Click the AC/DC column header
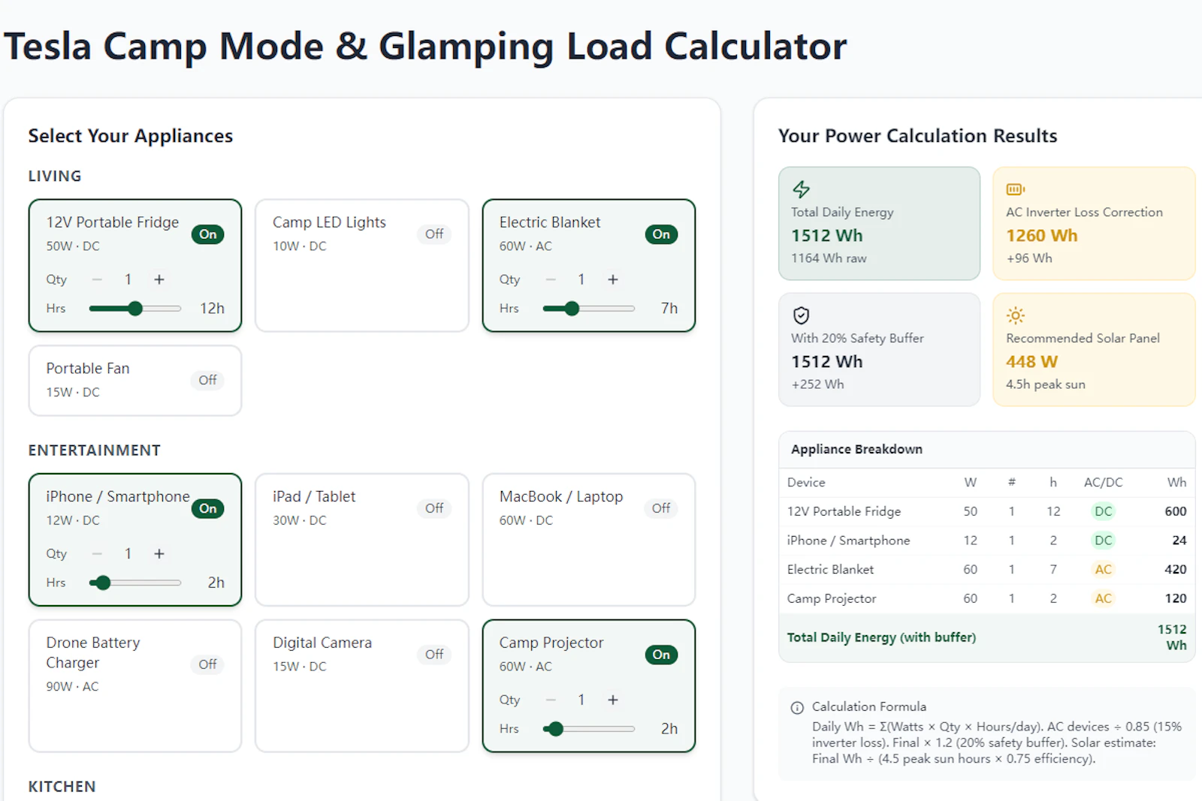 point(1103,483)
